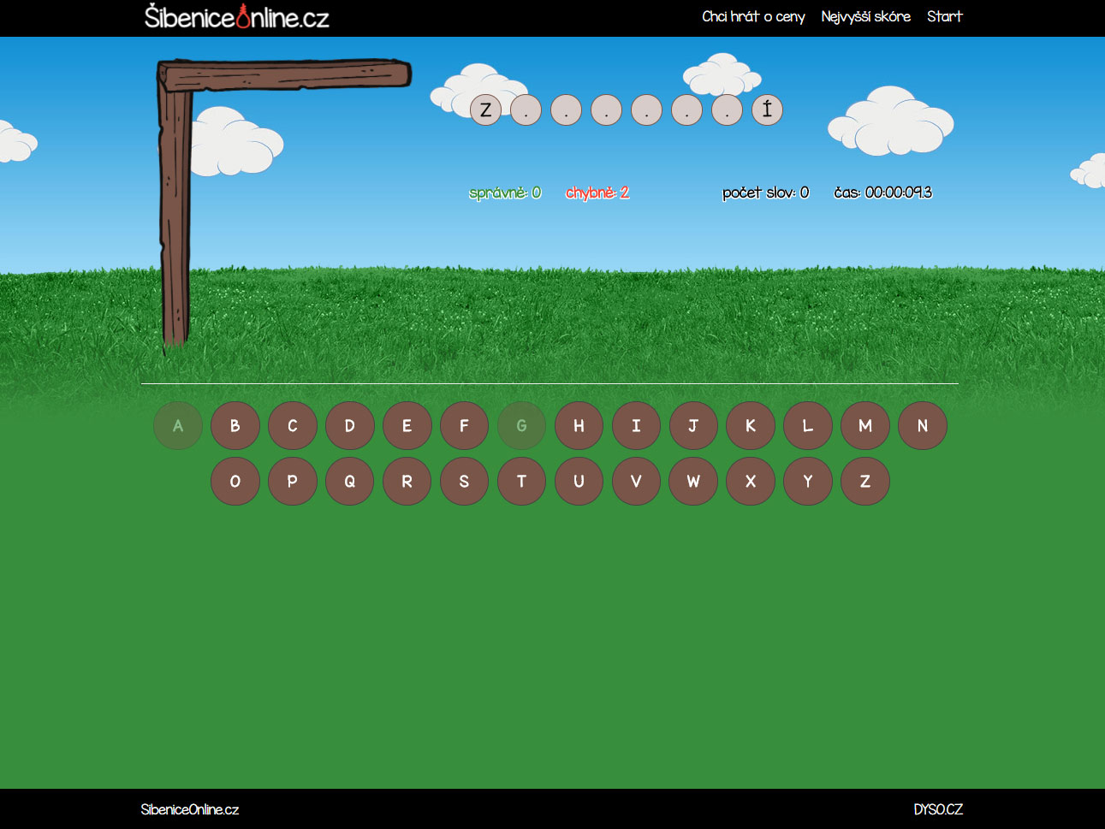Guess the letter D

click(x=350, y=425)
